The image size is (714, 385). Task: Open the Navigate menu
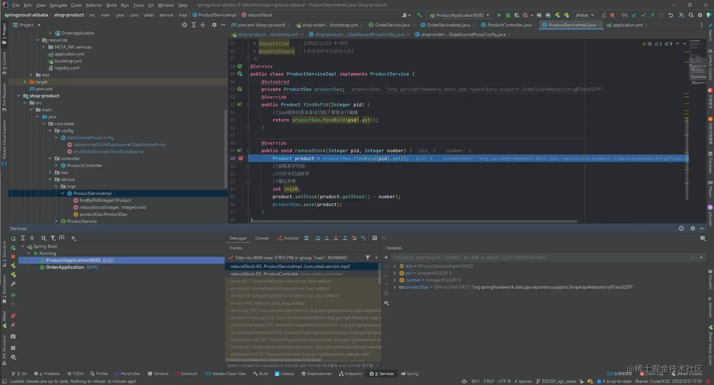[x=58, y=5]
